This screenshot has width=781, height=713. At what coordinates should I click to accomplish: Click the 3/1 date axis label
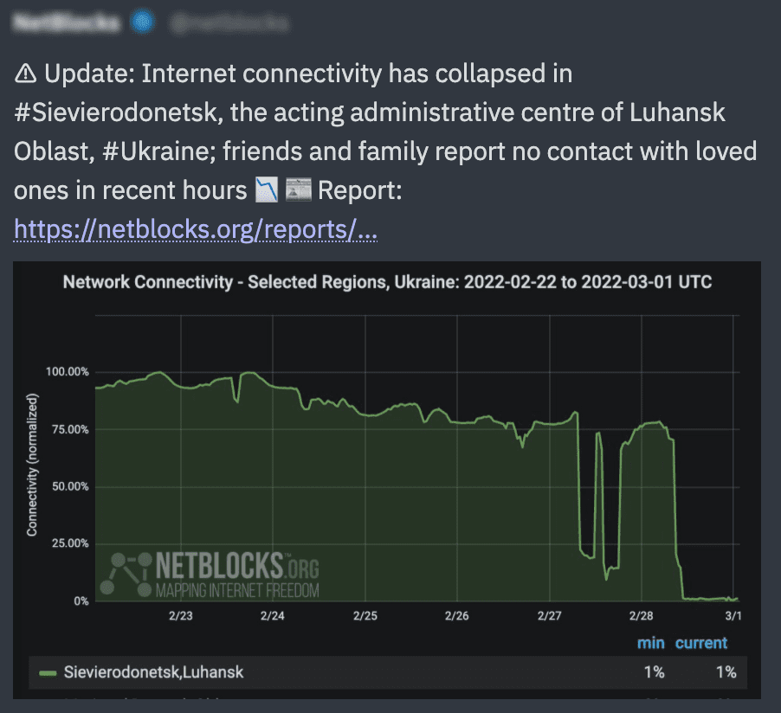tap(733, 616)
